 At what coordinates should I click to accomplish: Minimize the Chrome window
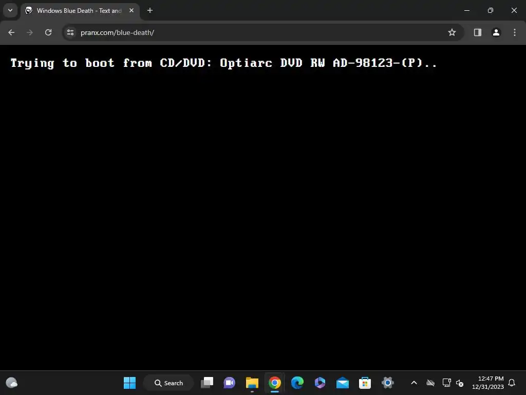pos(466,10)
